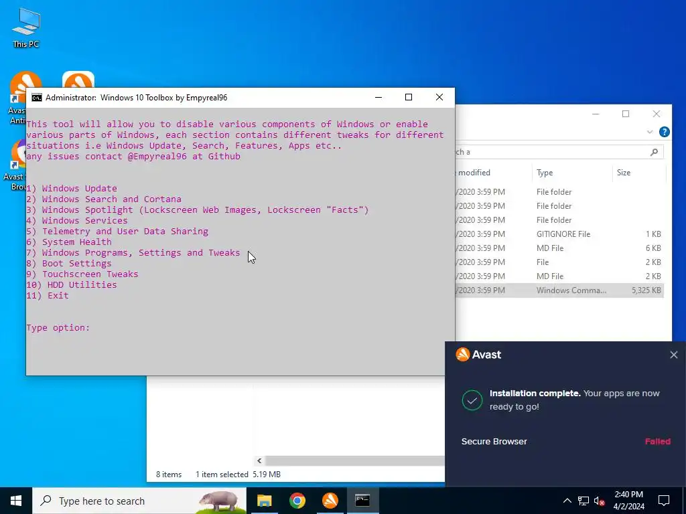Open This PC desktop icon
Screen dimensions: 686x514
coord(26,27)
